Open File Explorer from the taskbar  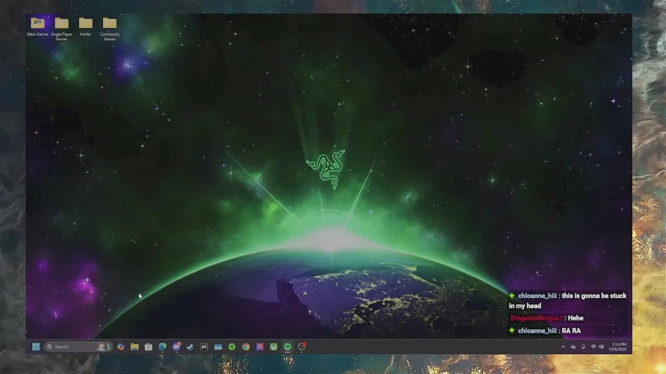point(134,346)
